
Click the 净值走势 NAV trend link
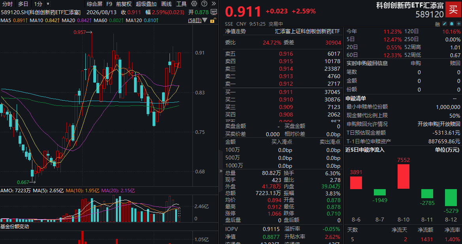pyautogui.click(x=236, y=31)
